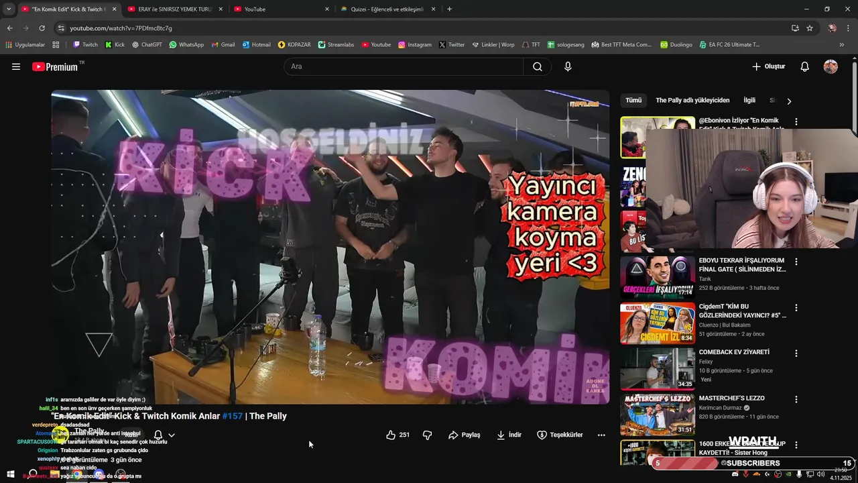
Task: Go back in browser history
Action: pos(9,28)
